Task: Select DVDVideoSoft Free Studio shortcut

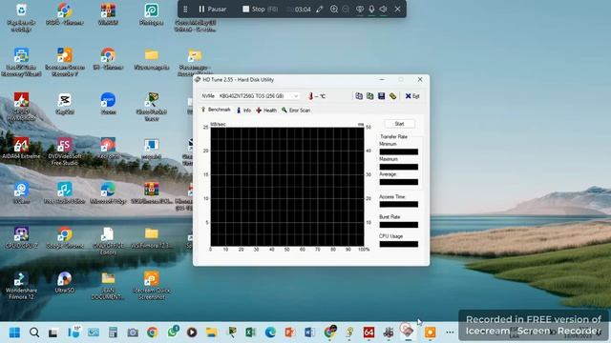Action: 65,151
